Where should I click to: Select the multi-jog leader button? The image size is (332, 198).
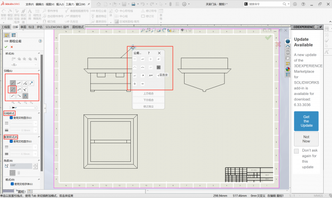coord(19,83)
